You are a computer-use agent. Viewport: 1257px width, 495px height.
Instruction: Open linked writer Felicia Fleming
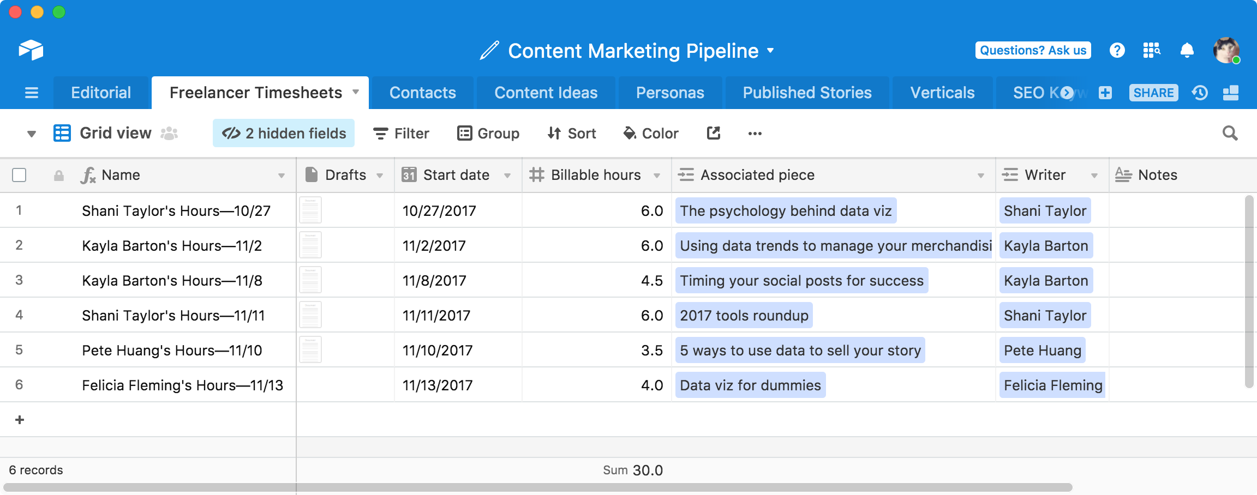click(1052, 385)
